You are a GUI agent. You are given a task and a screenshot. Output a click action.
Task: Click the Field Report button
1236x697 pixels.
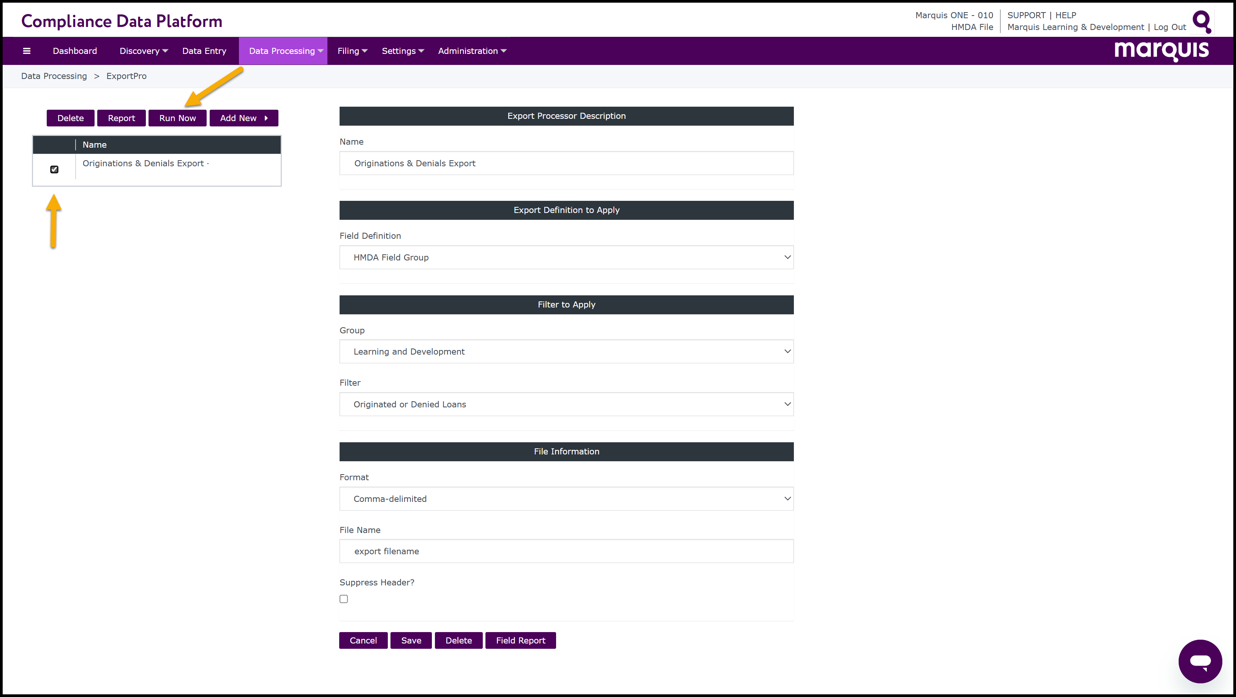(x=521, y=640)
